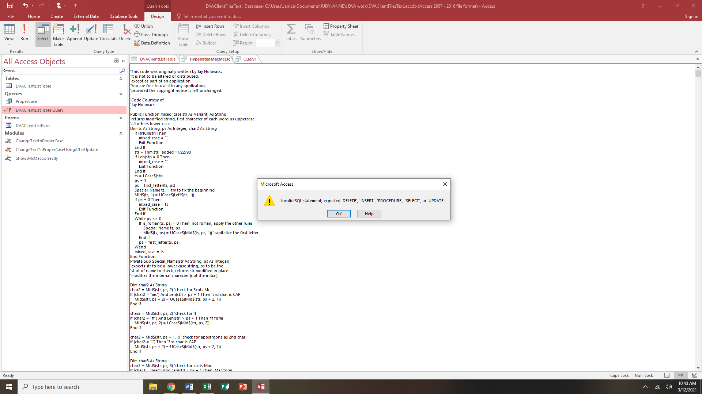Click the Parameters icon

pyautogui.click(x=310, y=32)
